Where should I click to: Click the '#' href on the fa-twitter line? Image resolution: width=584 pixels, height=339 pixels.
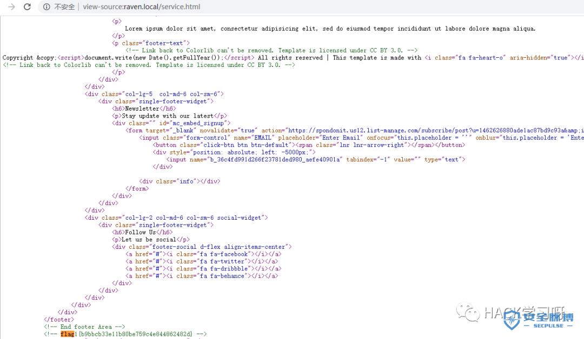tap(157, 261)
